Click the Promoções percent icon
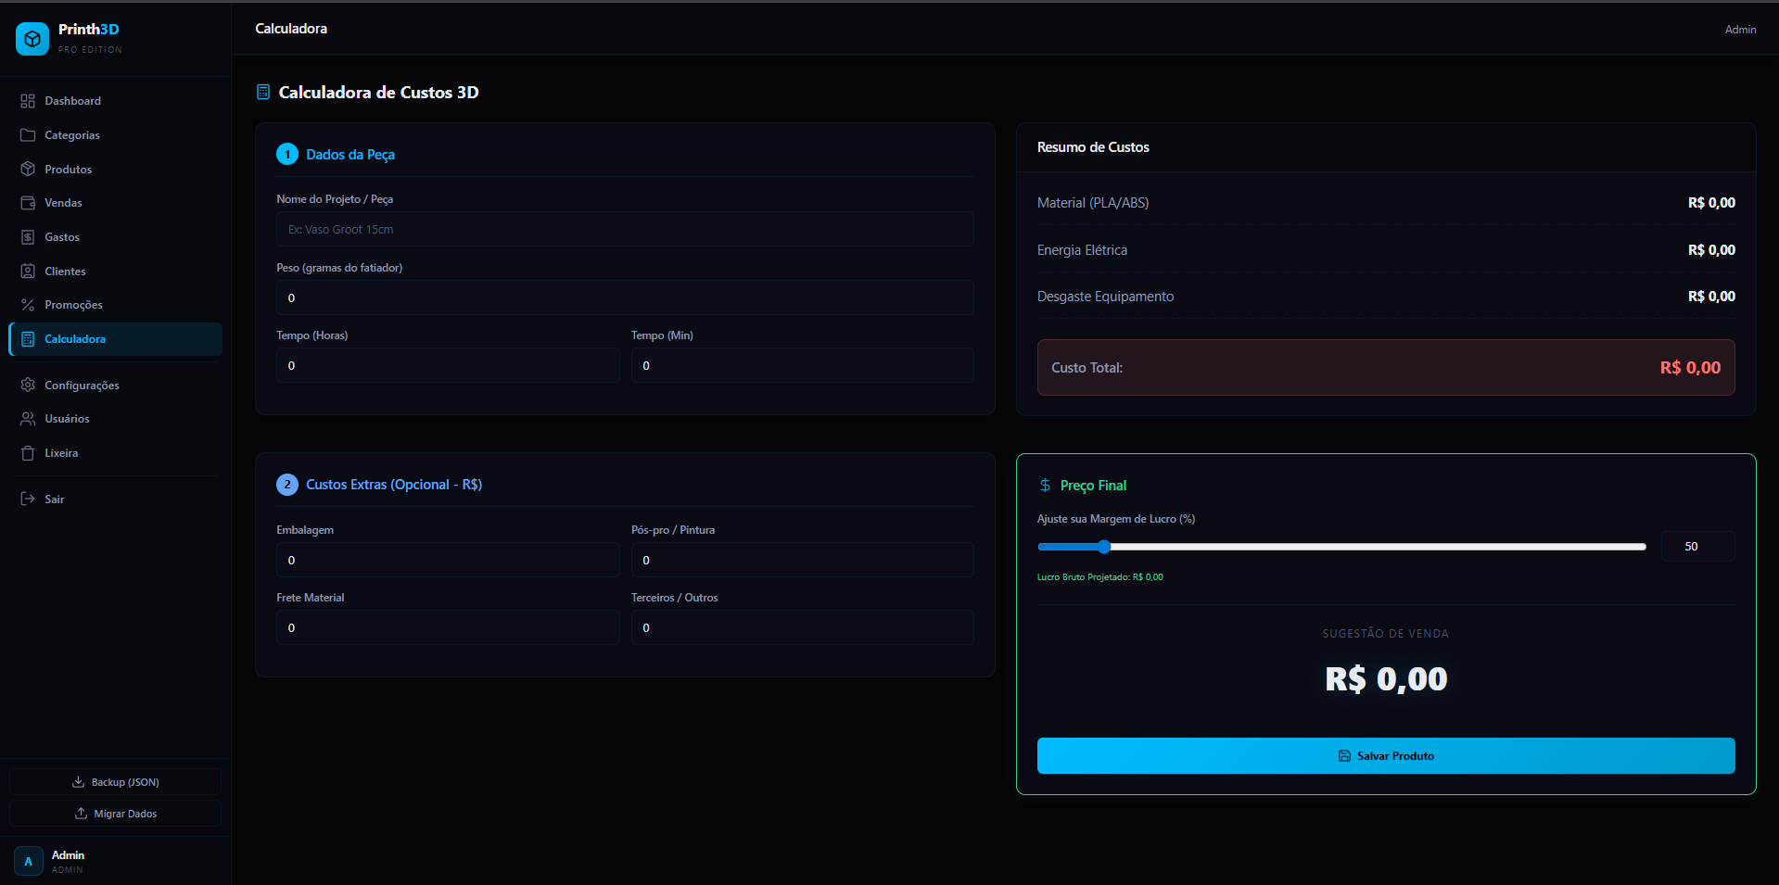 point(28,305)
